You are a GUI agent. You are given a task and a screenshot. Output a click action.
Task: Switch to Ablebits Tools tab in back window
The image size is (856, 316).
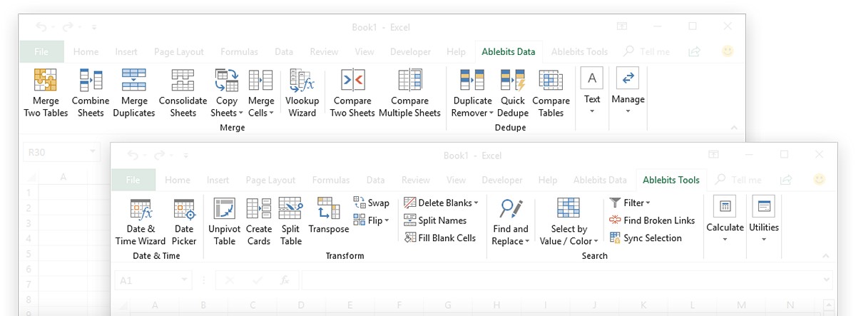(580, 51)
